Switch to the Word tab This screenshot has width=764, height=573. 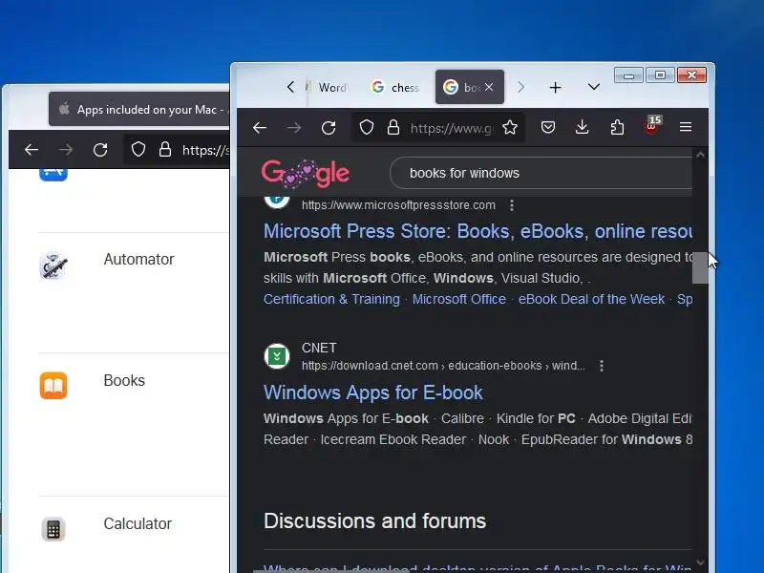pyautogui.click(x=328, y=87)
